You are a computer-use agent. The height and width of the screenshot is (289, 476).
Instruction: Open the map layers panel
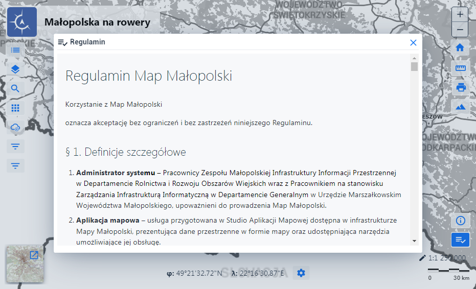[x=15, y=69]
